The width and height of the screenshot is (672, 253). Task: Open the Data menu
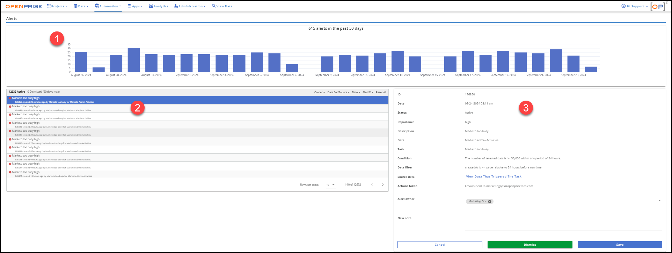pyautogui.click(x=81, y=6)
